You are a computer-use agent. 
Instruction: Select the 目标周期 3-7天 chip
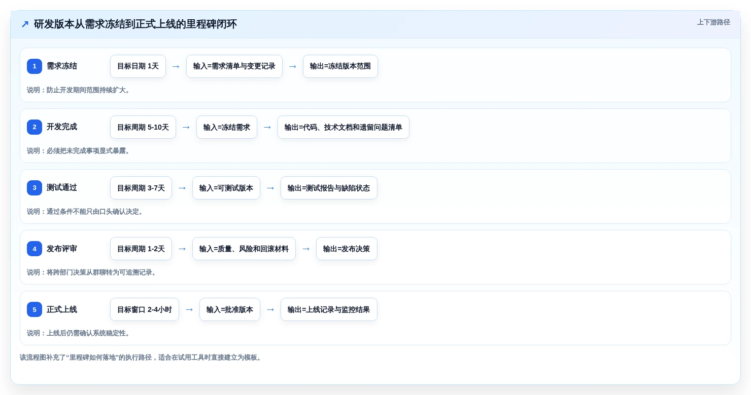click(141, 188)
